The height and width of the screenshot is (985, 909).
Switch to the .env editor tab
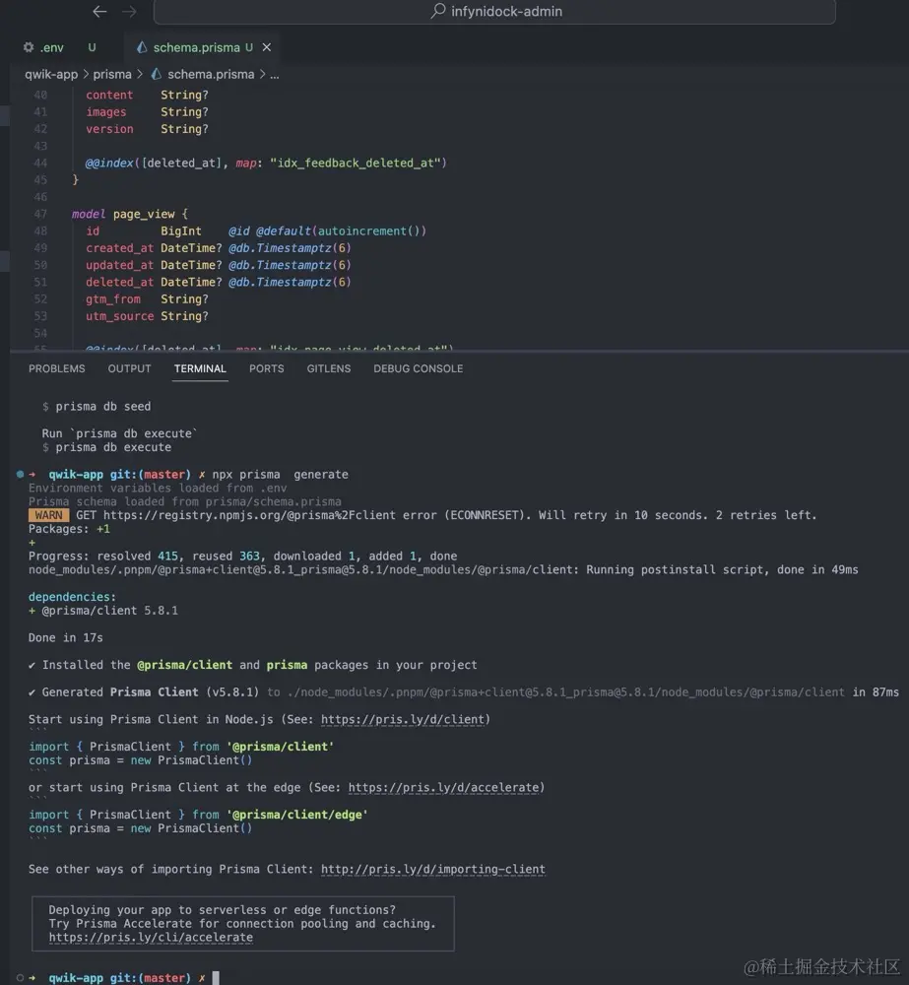point(51,47)
